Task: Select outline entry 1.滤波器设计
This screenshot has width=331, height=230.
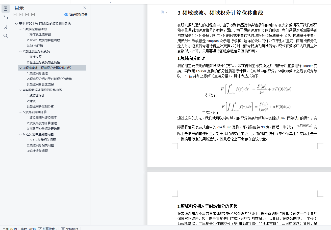Action: [36, 96]
